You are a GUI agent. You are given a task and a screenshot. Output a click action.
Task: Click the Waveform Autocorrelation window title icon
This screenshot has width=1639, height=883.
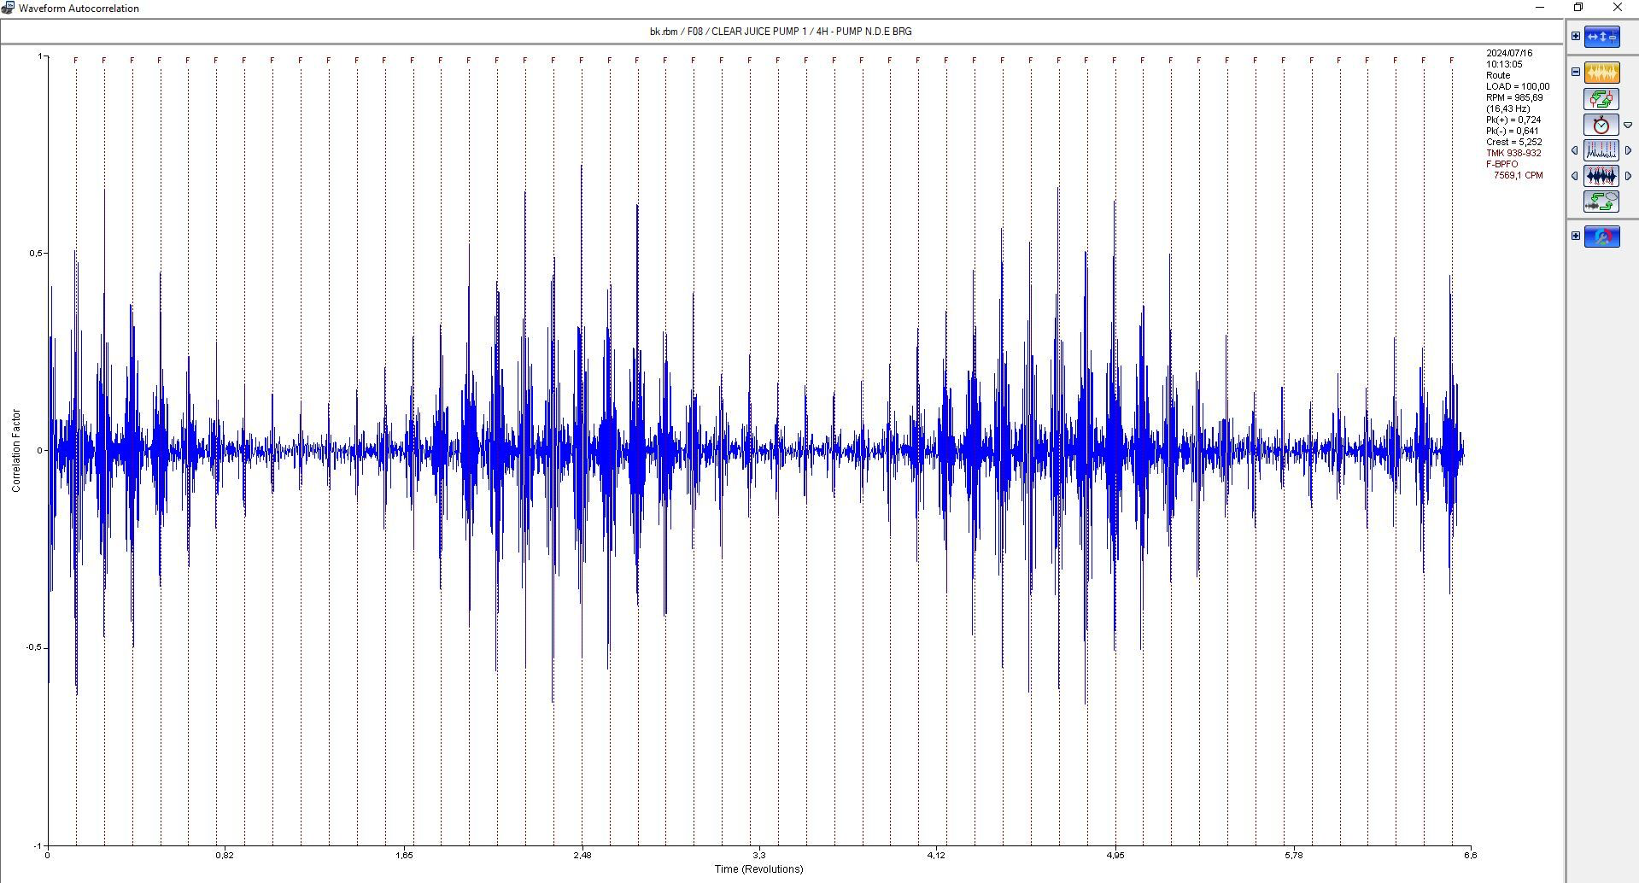pyautogui.click(x=8, y=8)
